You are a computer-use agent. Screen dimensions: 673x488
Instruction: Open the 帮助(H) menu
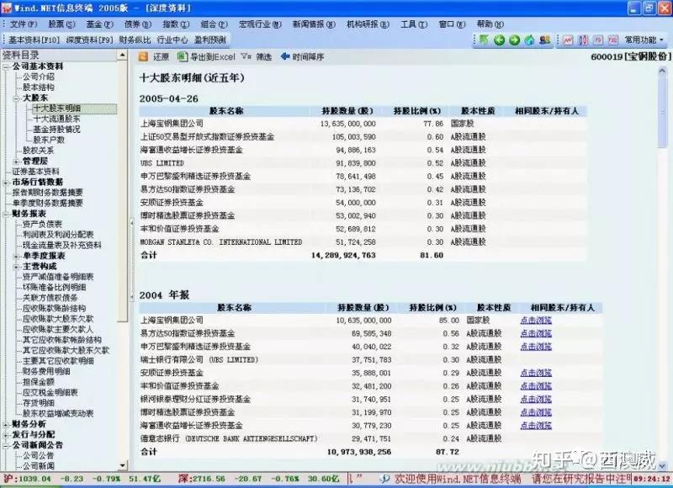click(x=490, y=24)
